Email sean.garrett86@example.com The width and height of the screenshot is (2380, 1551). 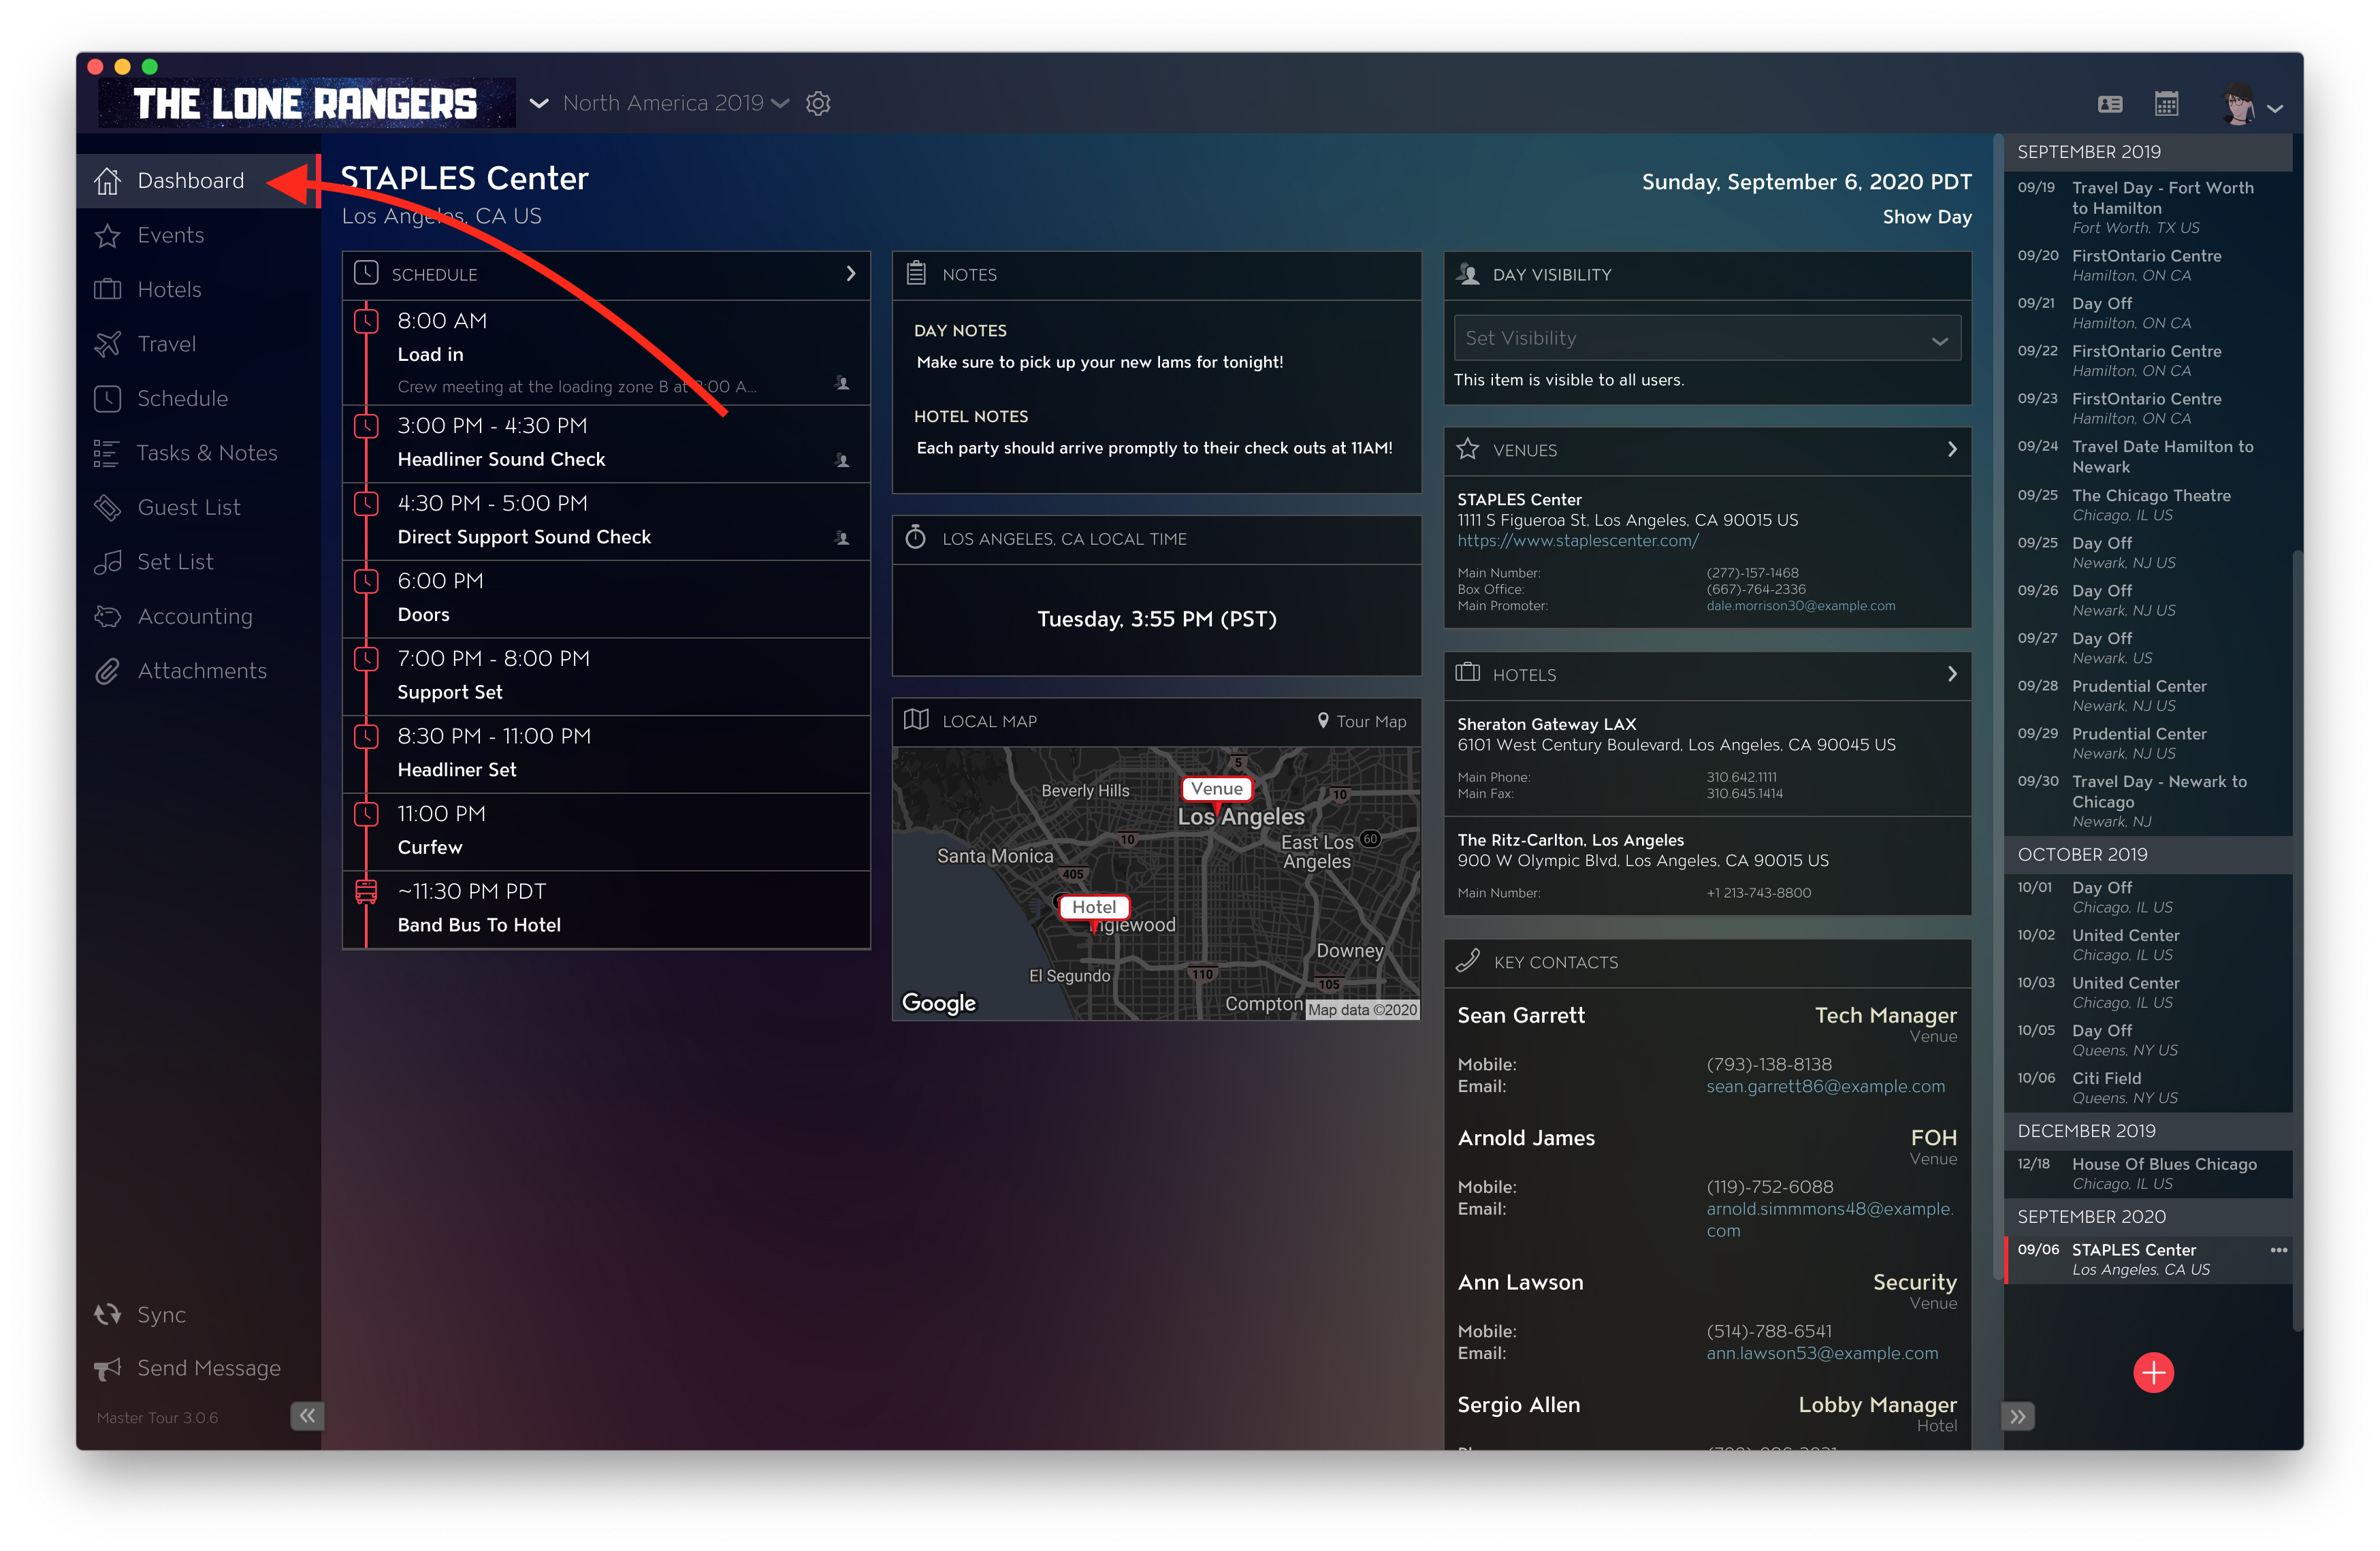(x=1825, y=1087)
